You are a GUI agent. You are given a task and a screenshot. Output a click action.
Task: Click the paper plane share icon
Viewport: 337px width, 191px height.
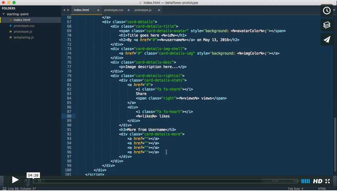pyautogui.click(x=327, y=39)
